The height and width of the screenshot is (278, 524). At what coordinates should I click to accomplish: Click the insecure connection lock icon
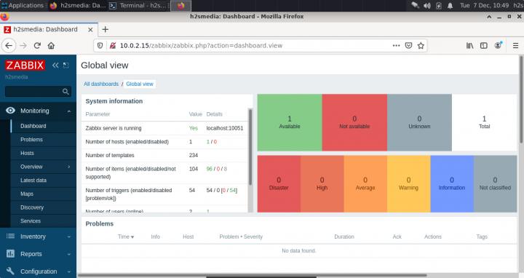113,46
